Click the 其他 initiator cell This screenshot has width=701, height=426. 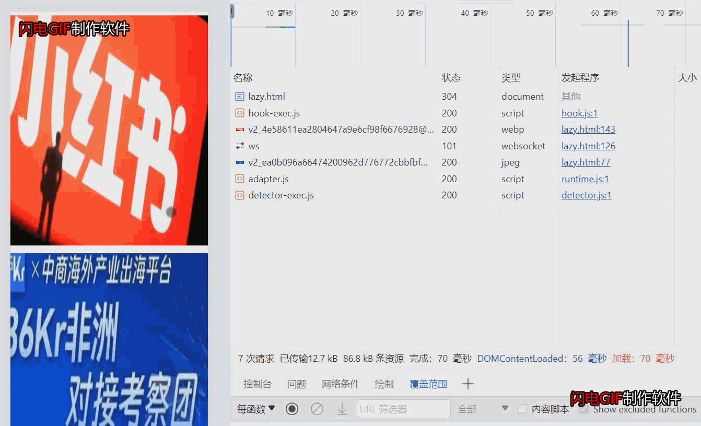(x=571, y=97)
